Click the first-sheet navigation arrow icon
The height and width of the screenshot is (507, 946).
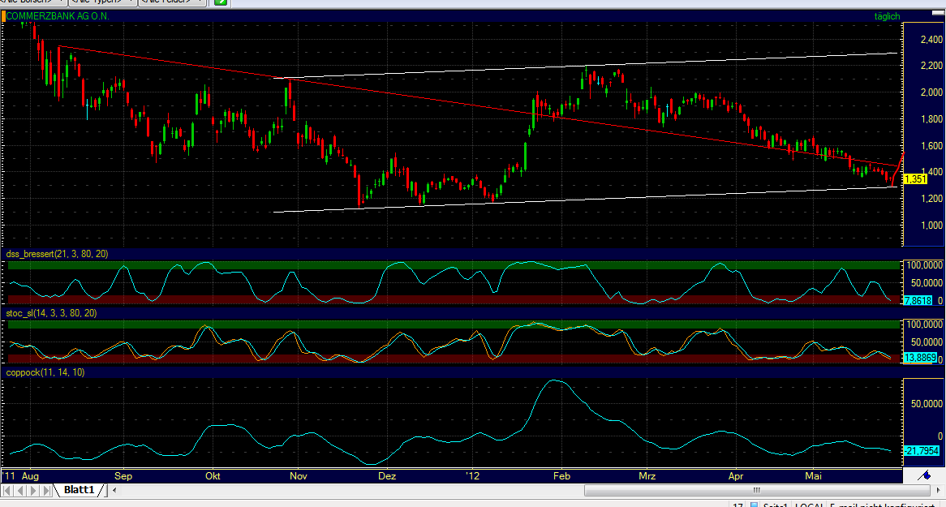6,490
